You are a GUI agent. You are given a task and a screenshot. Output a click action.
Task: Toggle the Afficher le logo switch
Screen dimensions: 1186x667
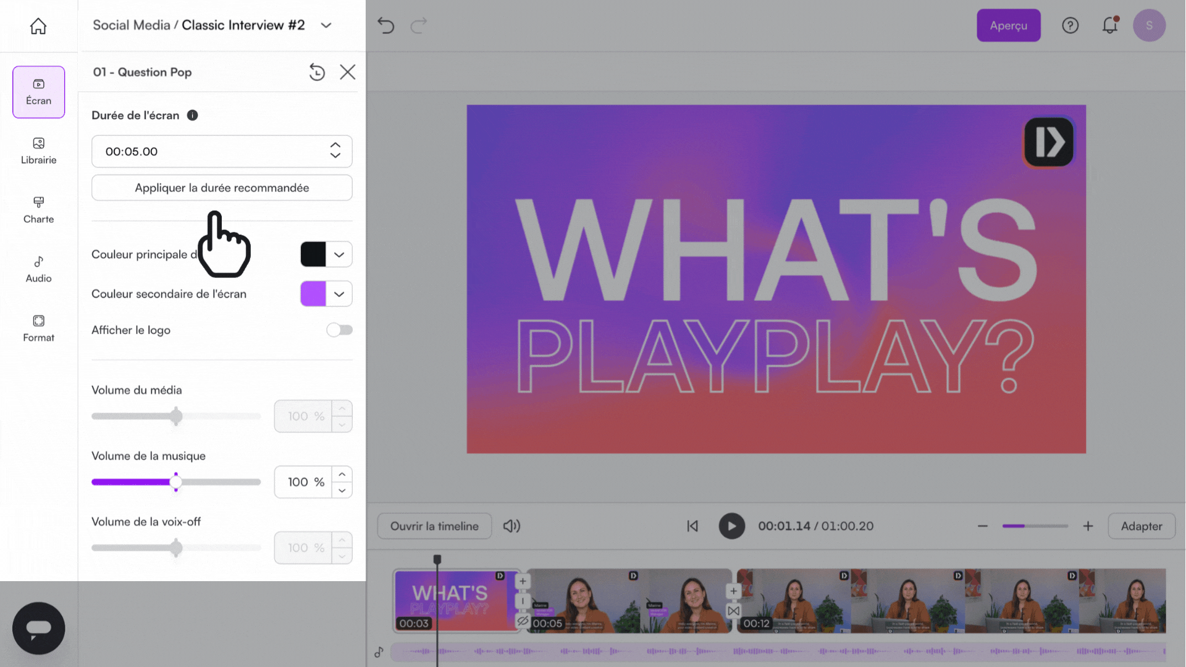(339, 330)
